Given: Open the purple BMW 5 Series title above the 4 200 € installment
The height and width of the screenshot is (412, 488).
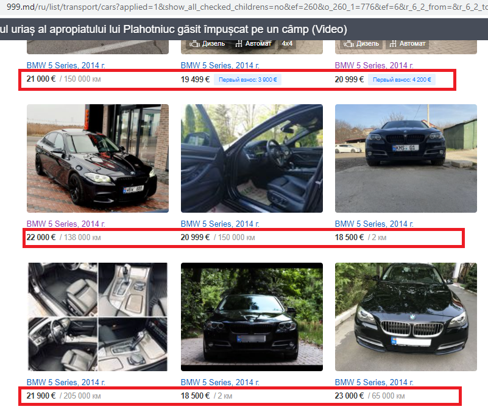Looking at the screenshot, I should (374, 65).
